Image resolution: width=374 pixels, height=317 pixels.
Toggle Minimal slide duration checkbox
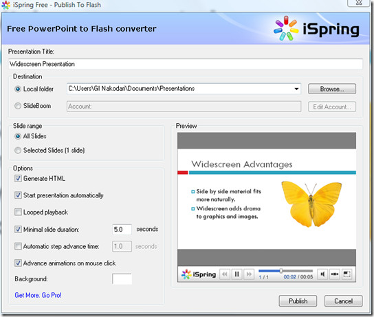click(x=18, y=229)
